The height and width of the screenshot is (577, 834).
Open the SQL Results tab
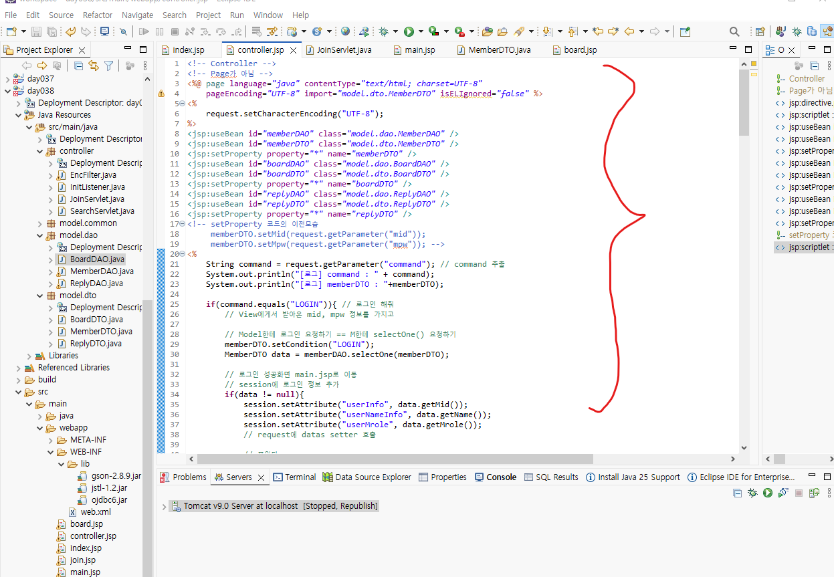pyautogui.click(x=551, y=477)
